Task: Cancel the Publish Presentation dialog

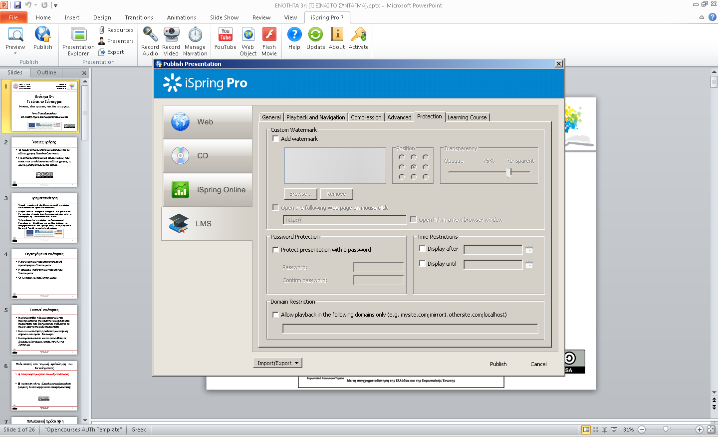Action: pyautogui.click(x=538, y=364)
